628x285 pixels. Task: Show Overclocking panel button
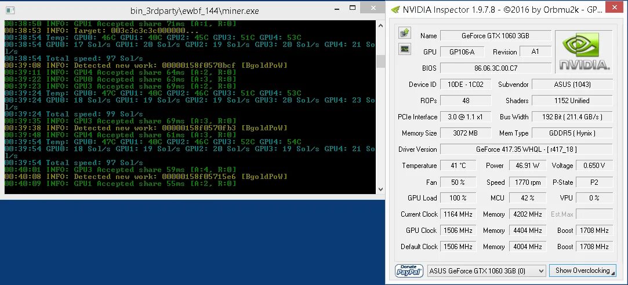582,271
